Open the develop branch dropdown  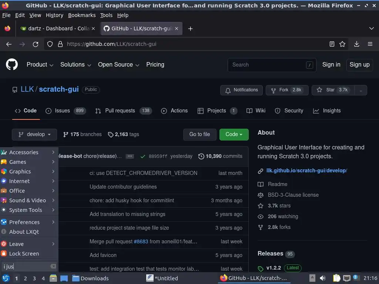[34, 135]
